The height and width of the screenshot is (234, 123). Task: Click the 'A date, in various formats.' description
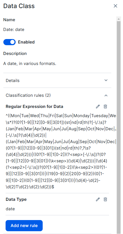[30, 64]
